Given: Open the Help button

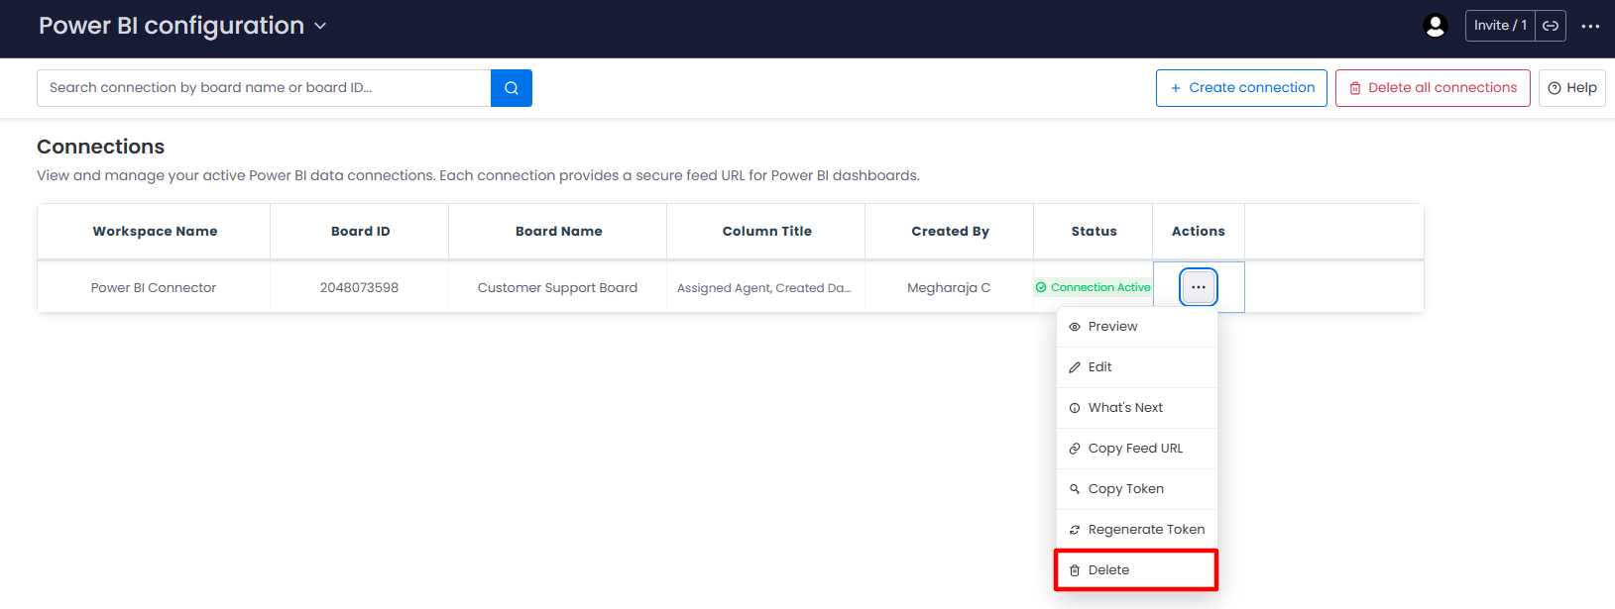Looking at the screenshot, I should click(1571, 88).
